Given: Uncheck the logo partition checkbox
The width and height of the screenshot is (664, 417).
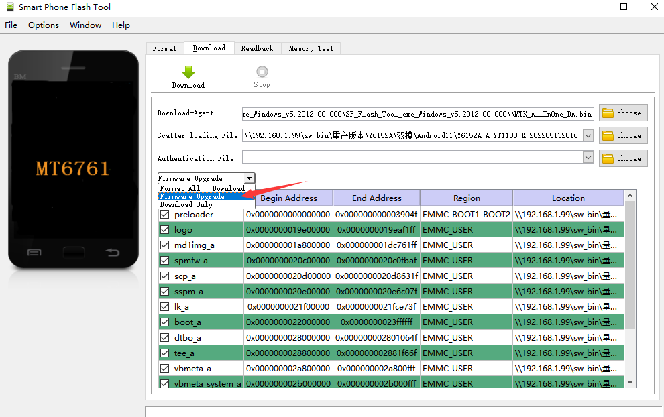Looking at the screenshot, I should [x=165, y=230].
